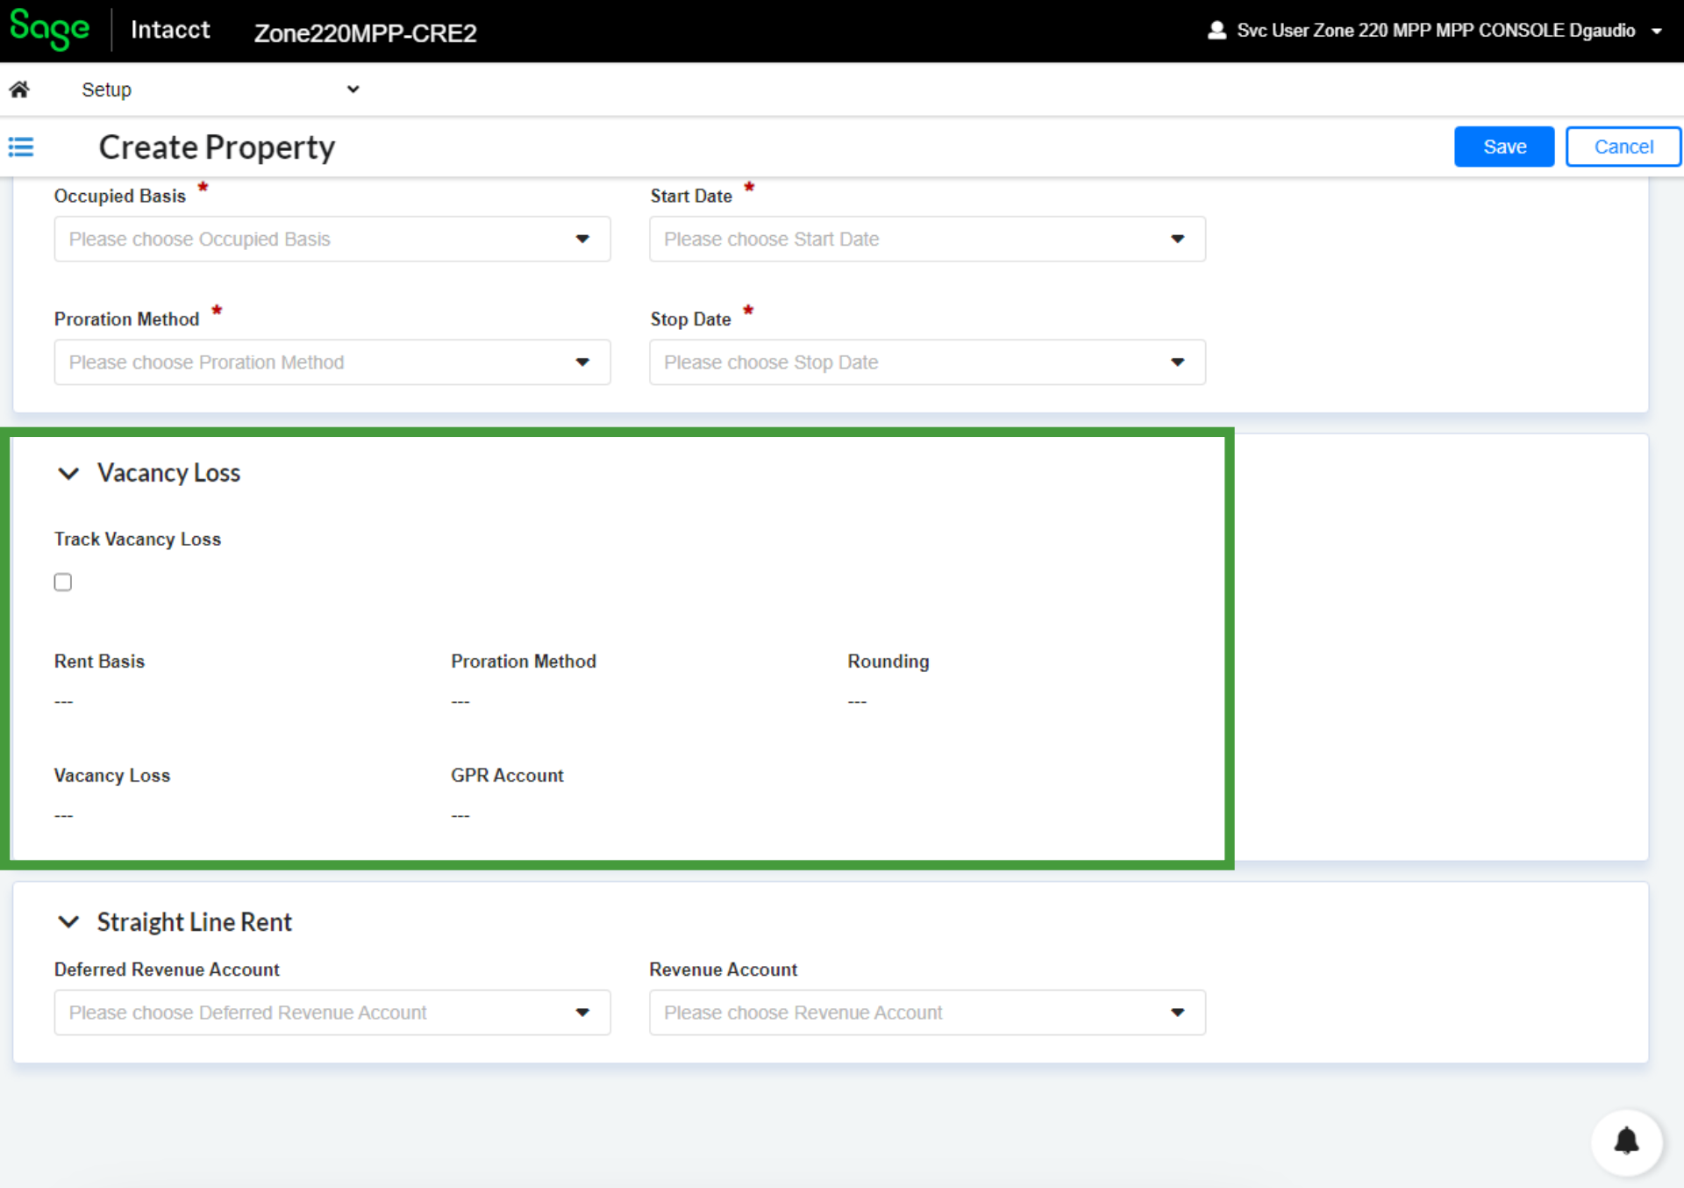This screenshot has height=1188, width=1684.
Task: Open the list menu icon beside Create Property
Action: 21,147
